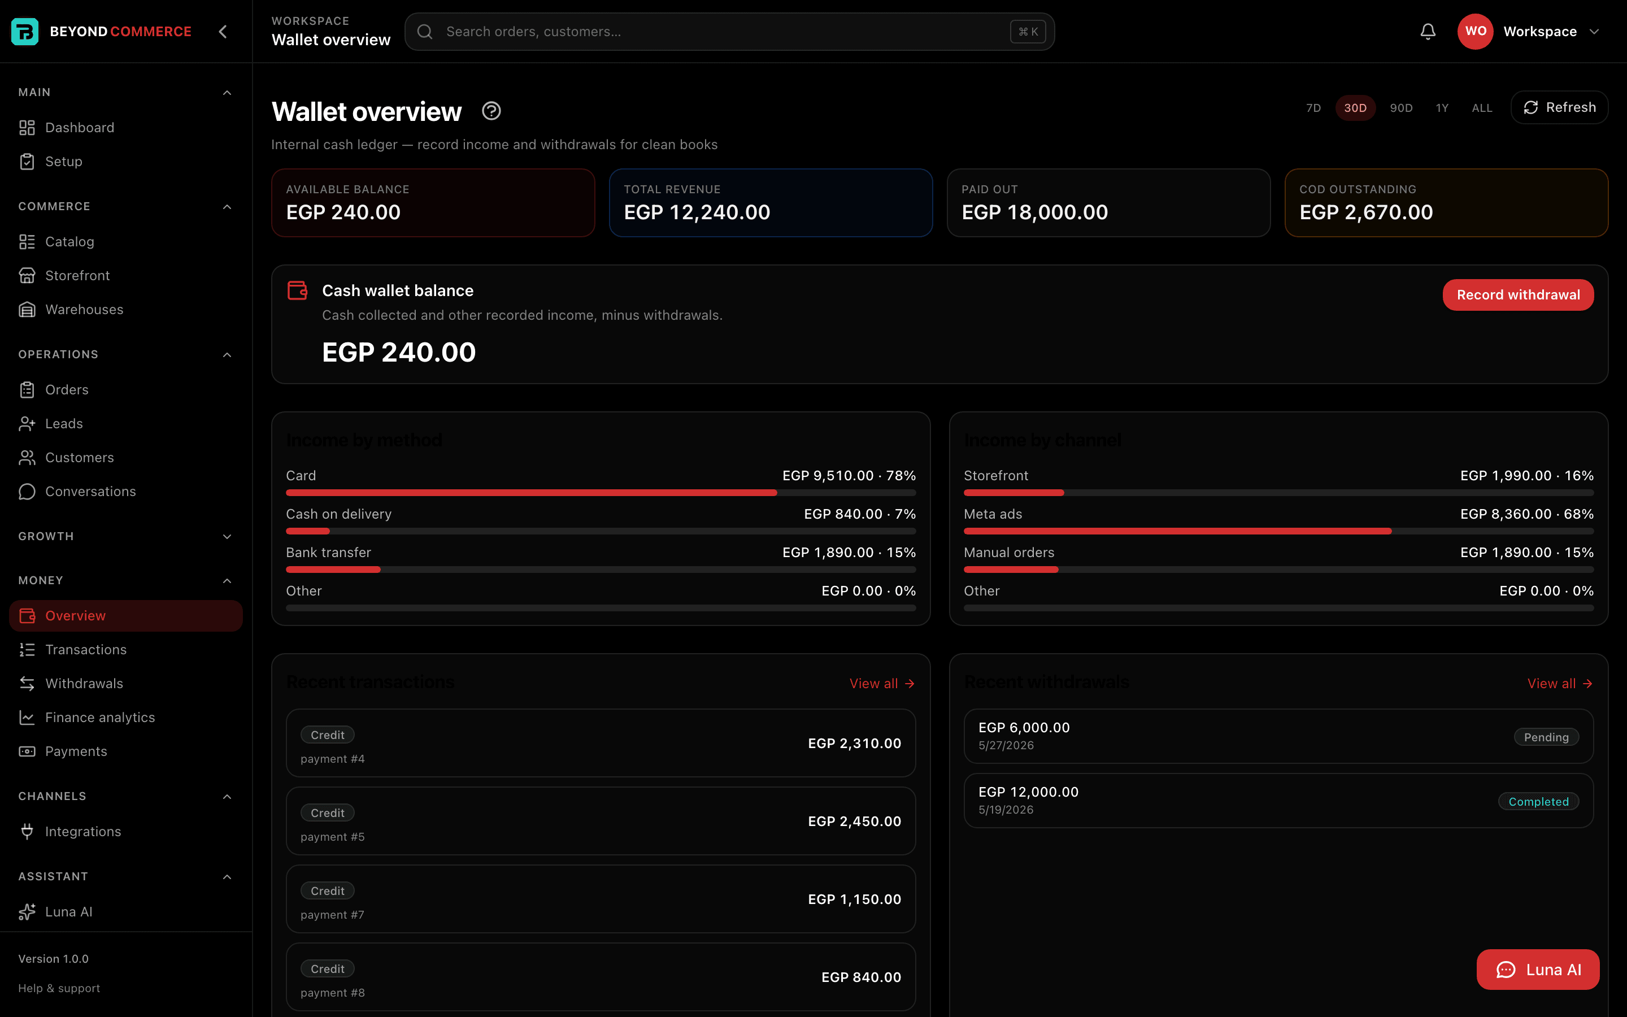
Task: Open the Finance analytics chart icon
Action: pos(27,718)
